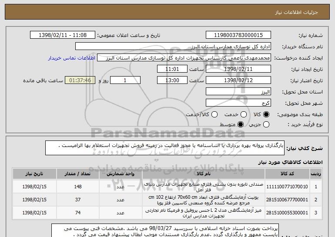Image resolution: width=335 pixels, height=237 pixels.
Task: Click the validity time field 13:00
Action: pyautogui.click(x=172, y=80)
